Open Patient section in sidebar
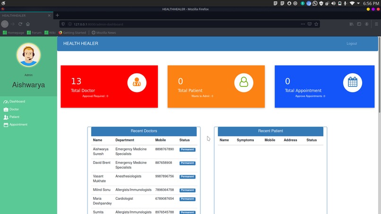The height and width of the screenshot is (214, 381). pos(14,117)
